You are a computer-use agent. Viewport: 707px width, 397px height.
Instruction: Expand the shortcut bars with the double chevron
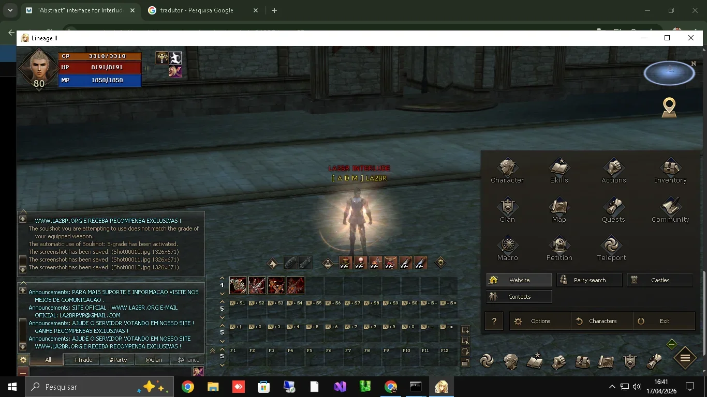point(212,351)
